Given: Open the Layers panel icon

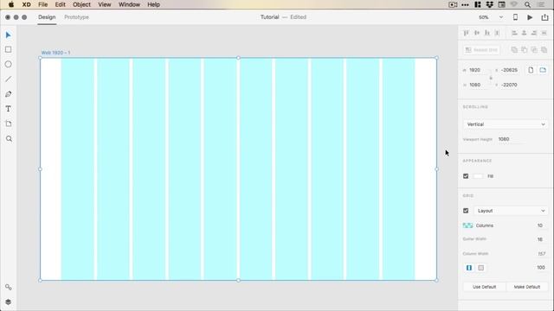Looking at the screenshot, I should click(x=8, y=301).
